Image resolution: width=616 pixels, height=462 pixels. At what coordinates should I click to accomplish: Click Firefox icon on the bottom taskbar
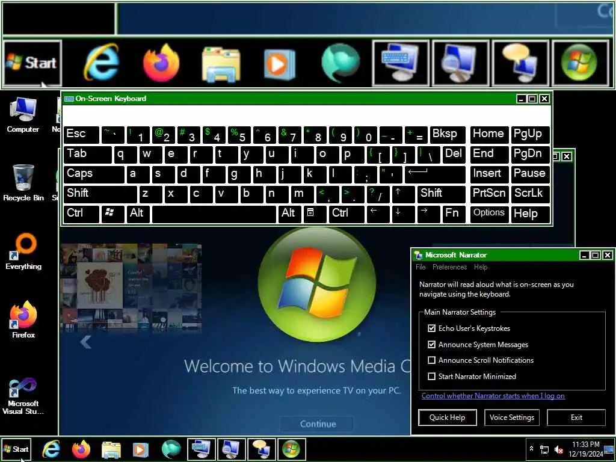coord(81,449)
